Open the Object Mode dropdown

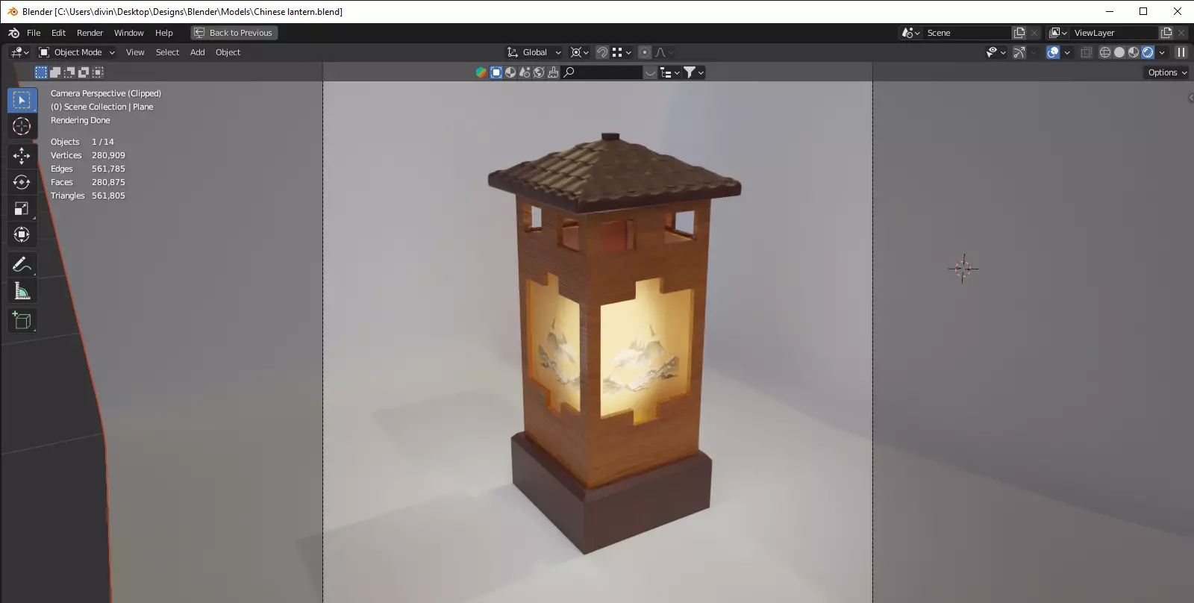pyautogui.click(x=77, y=52)
